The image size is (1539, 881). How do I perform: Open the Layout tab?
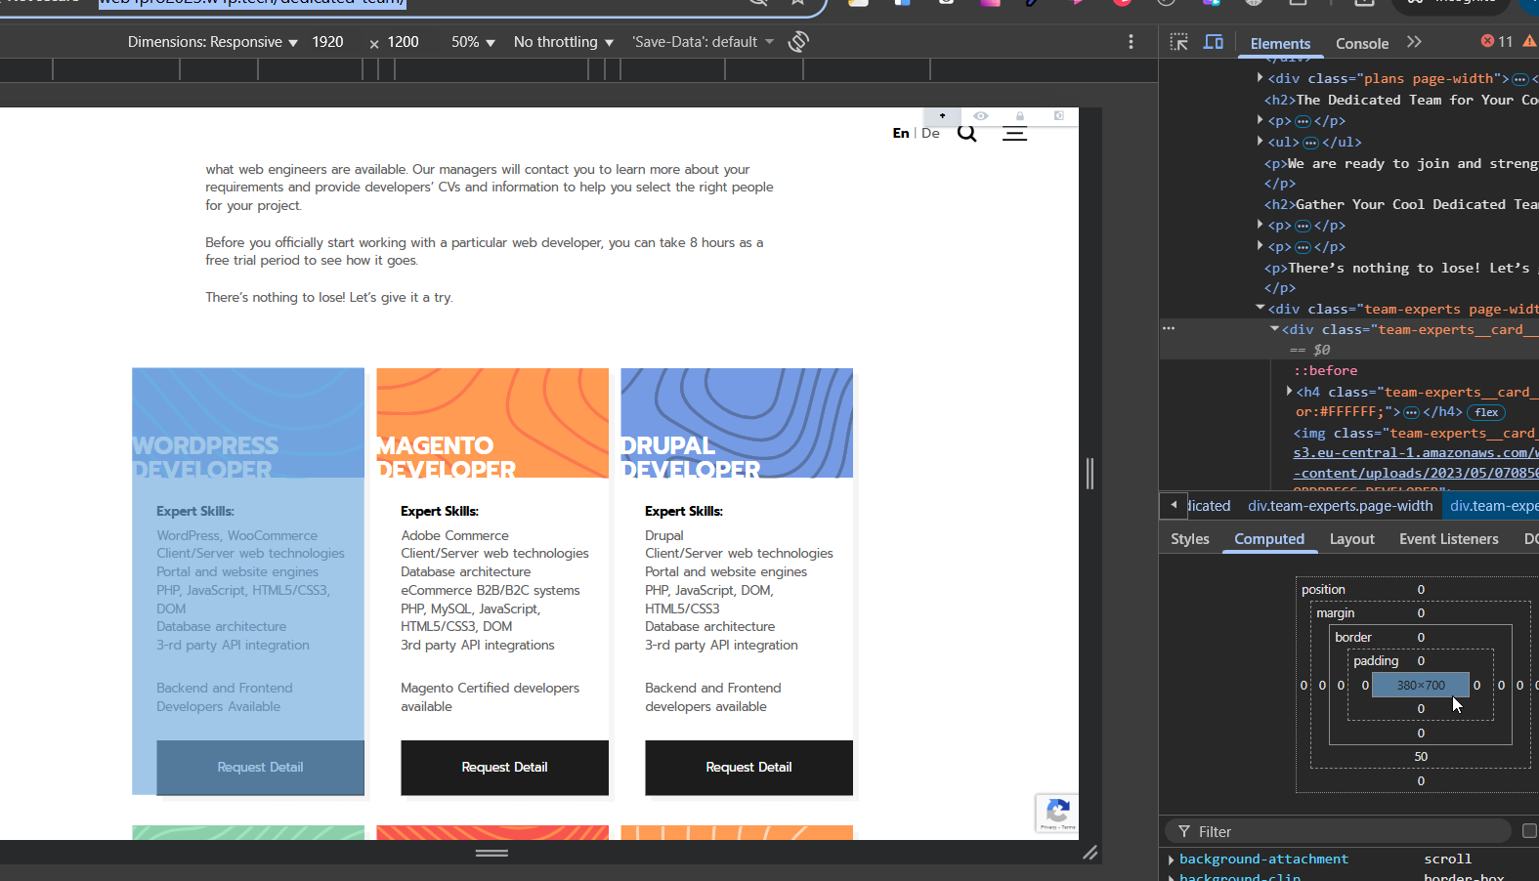pyautogui.click(x=1352, y=539)
